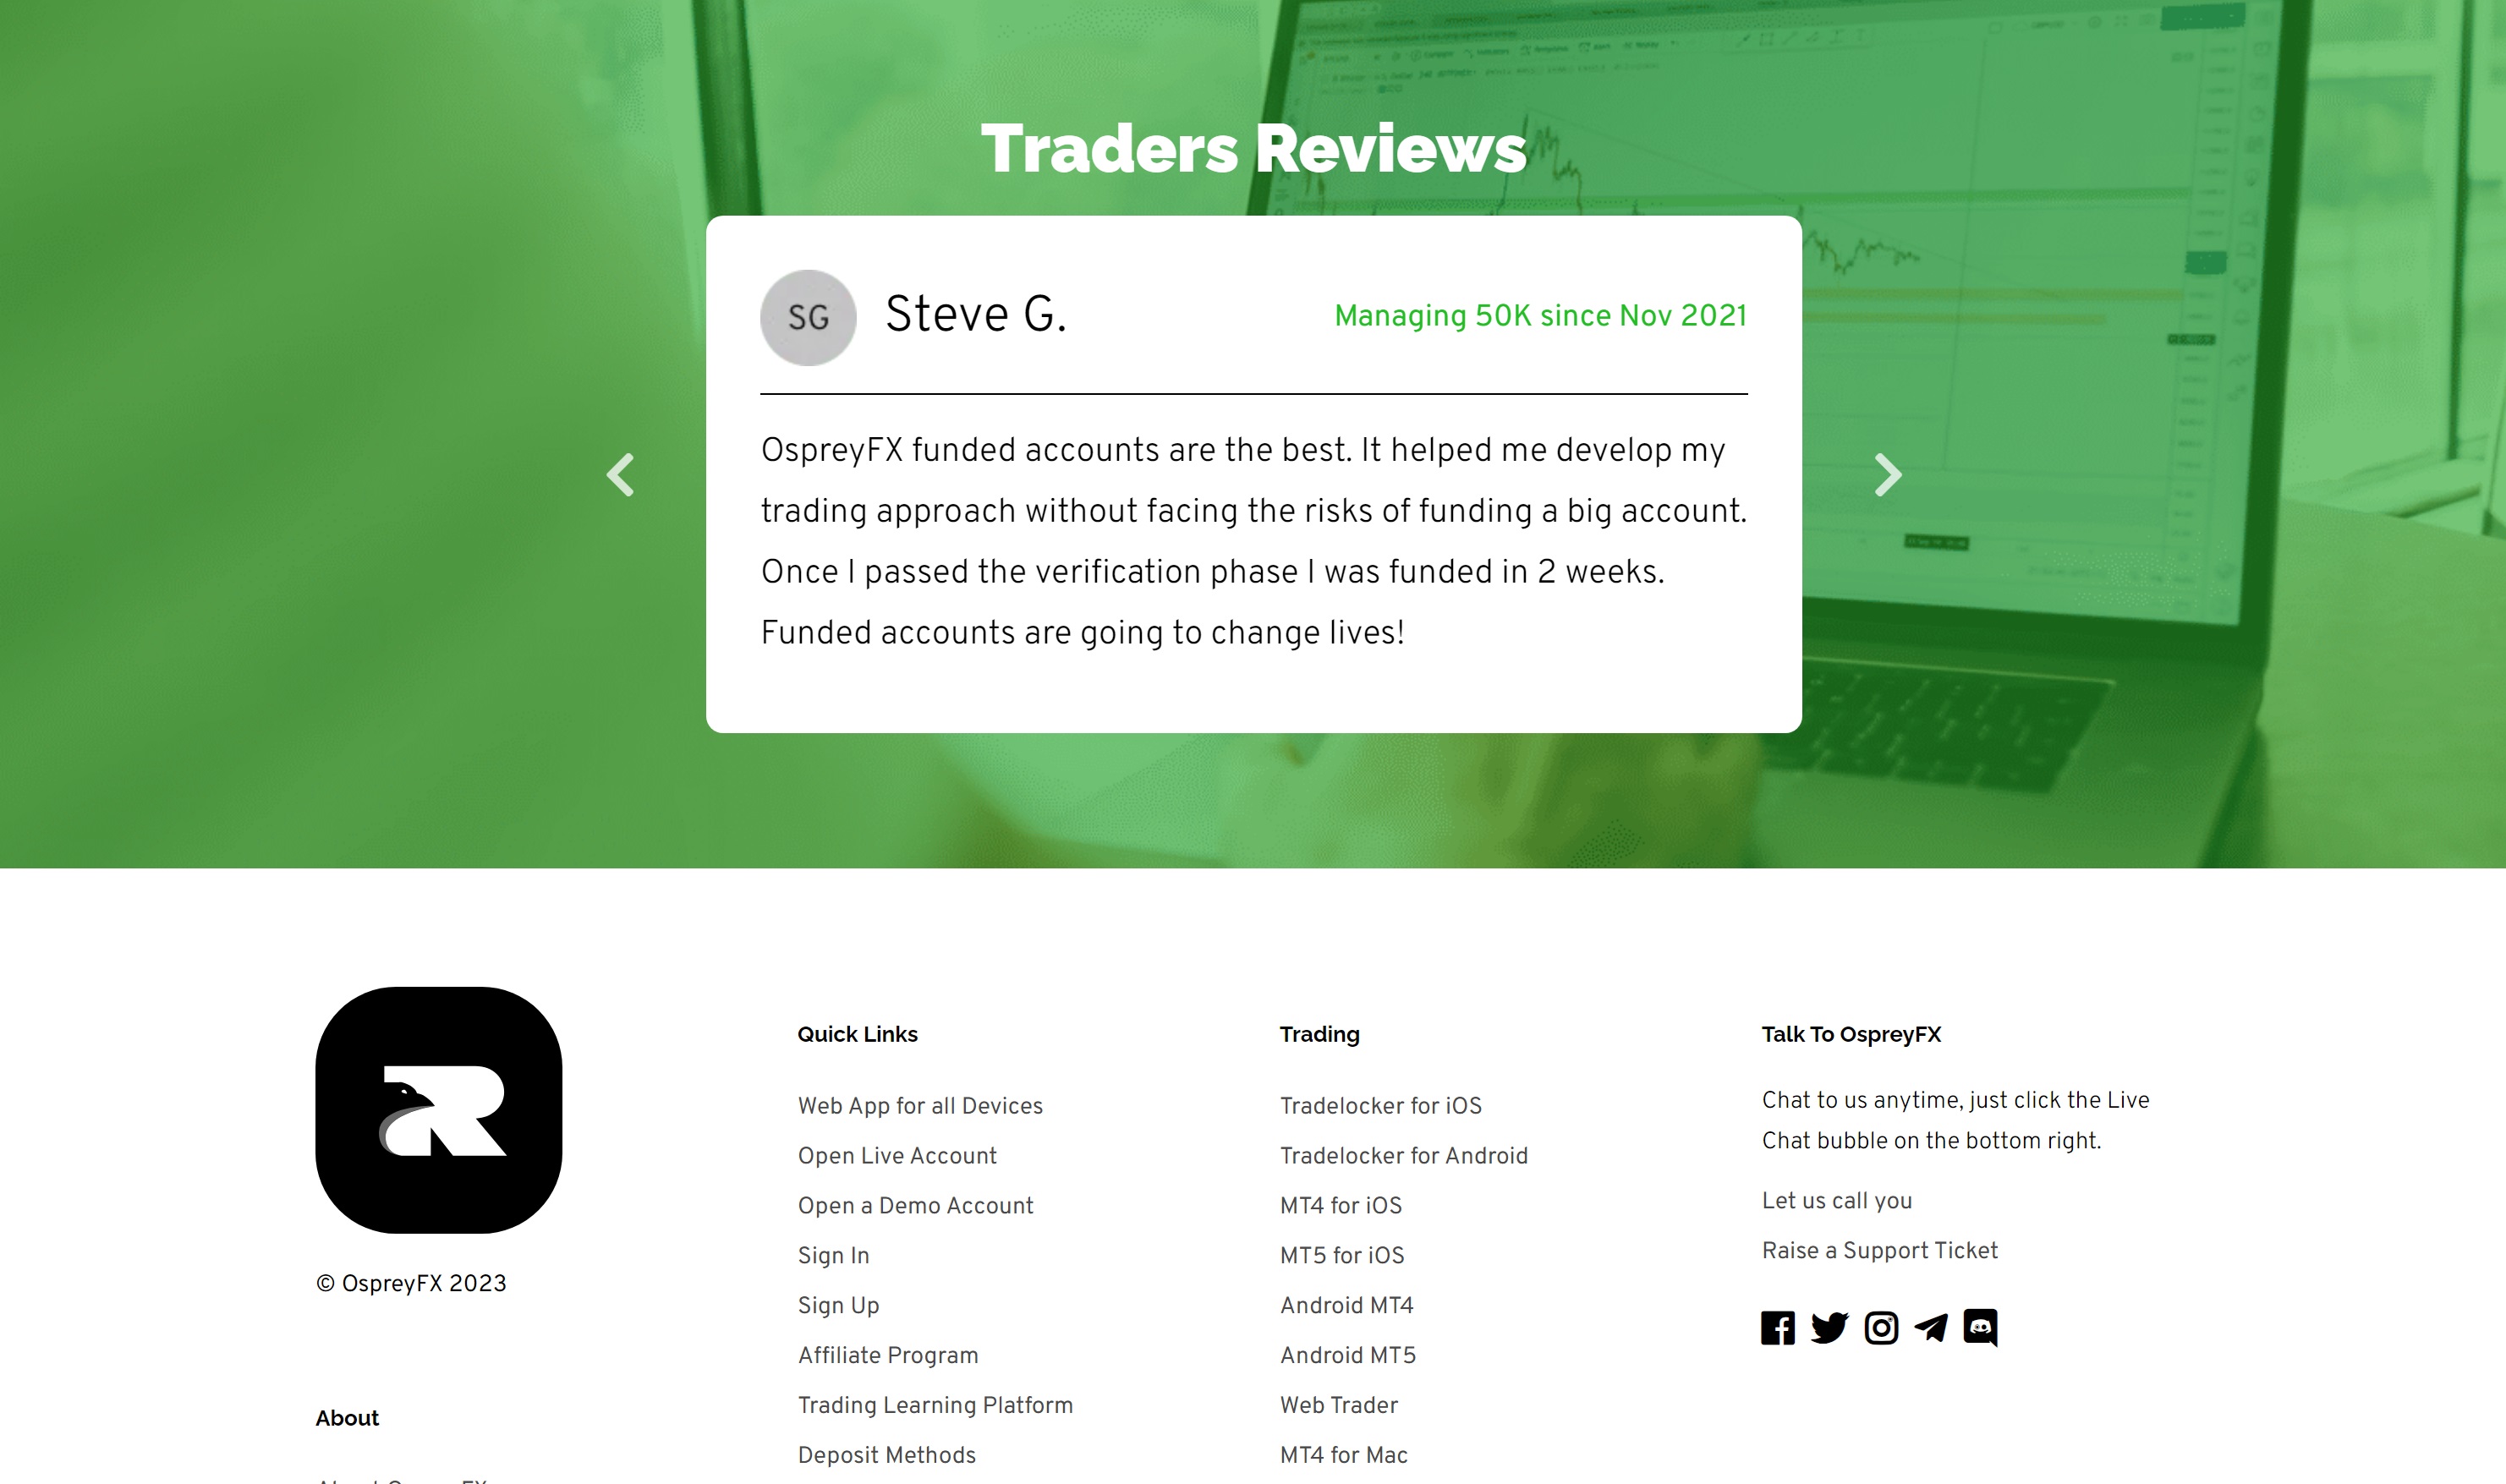Viewport: 2506px width, 1484px height.
Task: Expand the Trading section in footer
Action: [1319, 1033]
